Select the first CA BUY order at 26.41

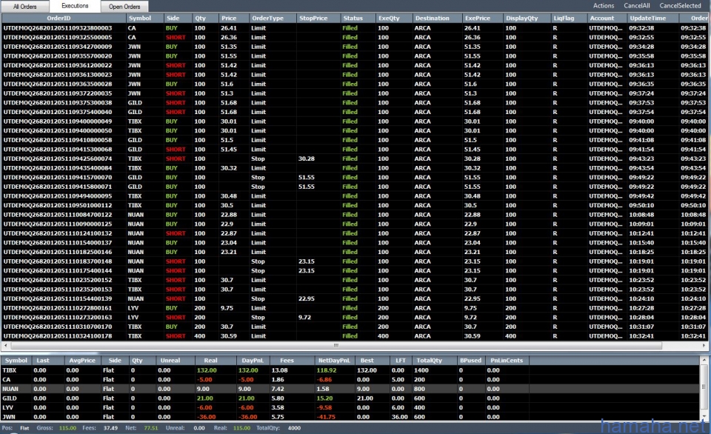tap(222, 27)
